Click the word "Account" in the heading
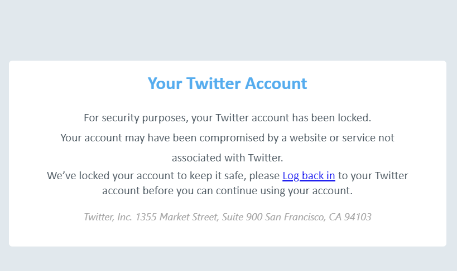457x271 pixels. (277, 83)
